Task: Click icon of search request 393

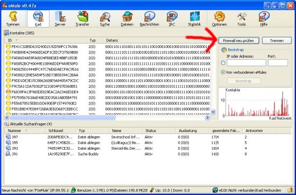Action: point(8,148)
